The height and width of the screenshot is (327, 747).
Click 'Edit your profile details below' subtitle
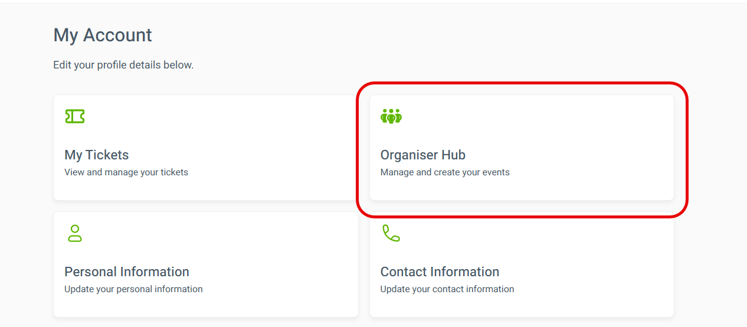click(123, 65)
